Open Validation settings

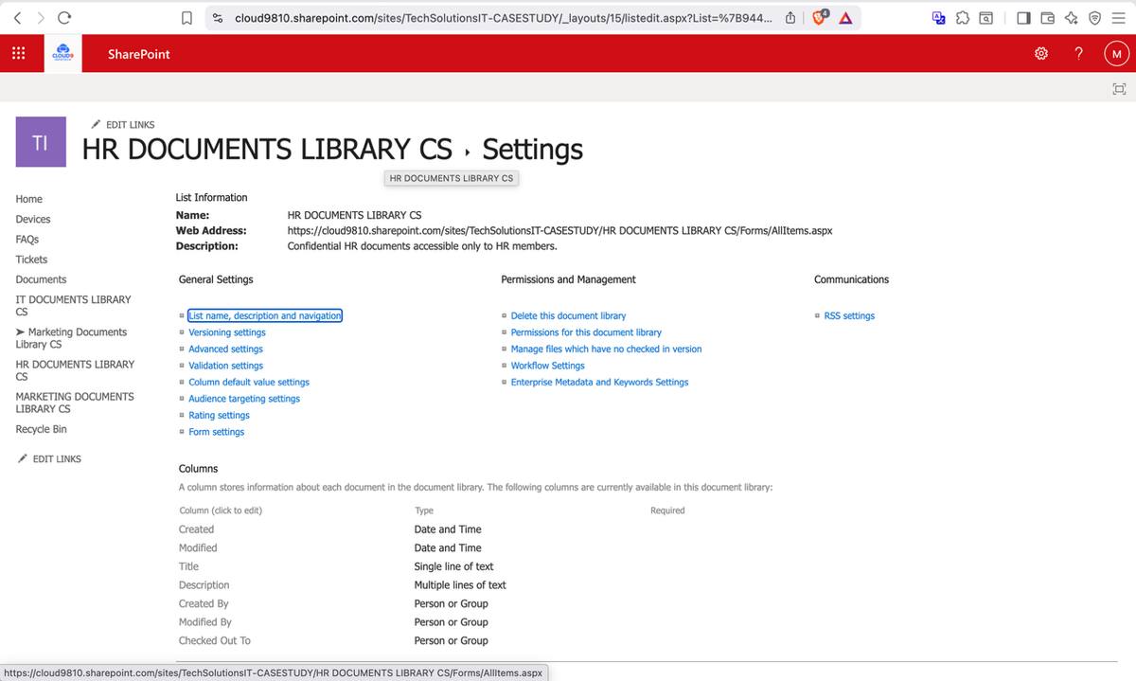(225, 366)
